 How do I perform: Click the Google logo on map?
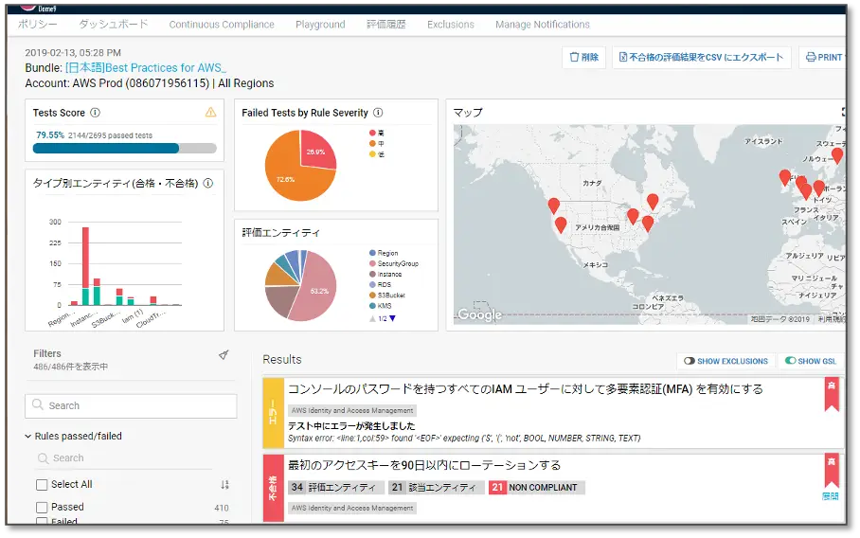coord(479,314)
